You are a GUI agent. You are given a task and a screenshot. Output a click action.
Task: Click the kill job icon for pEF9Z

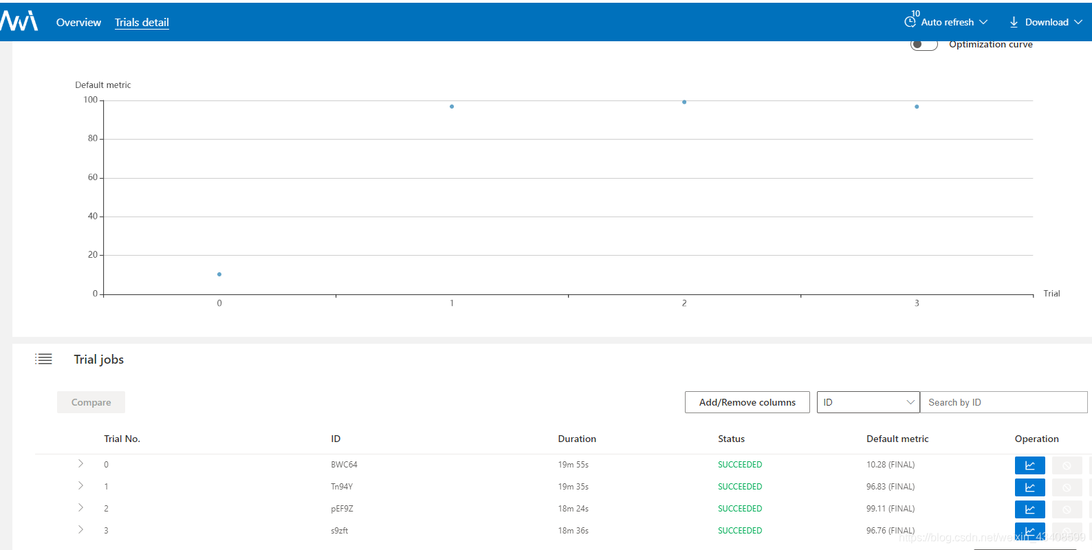[x=1067, y=509]
